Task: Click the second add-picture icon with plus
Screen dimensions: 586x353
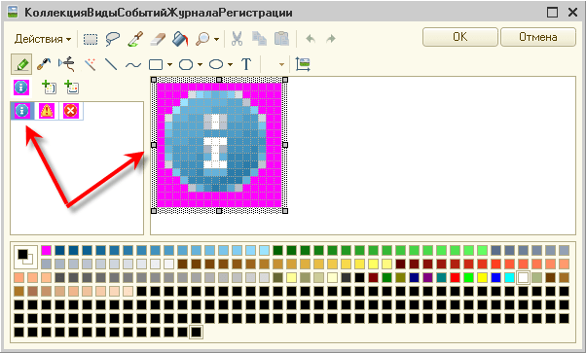Action: pos(71,88)
